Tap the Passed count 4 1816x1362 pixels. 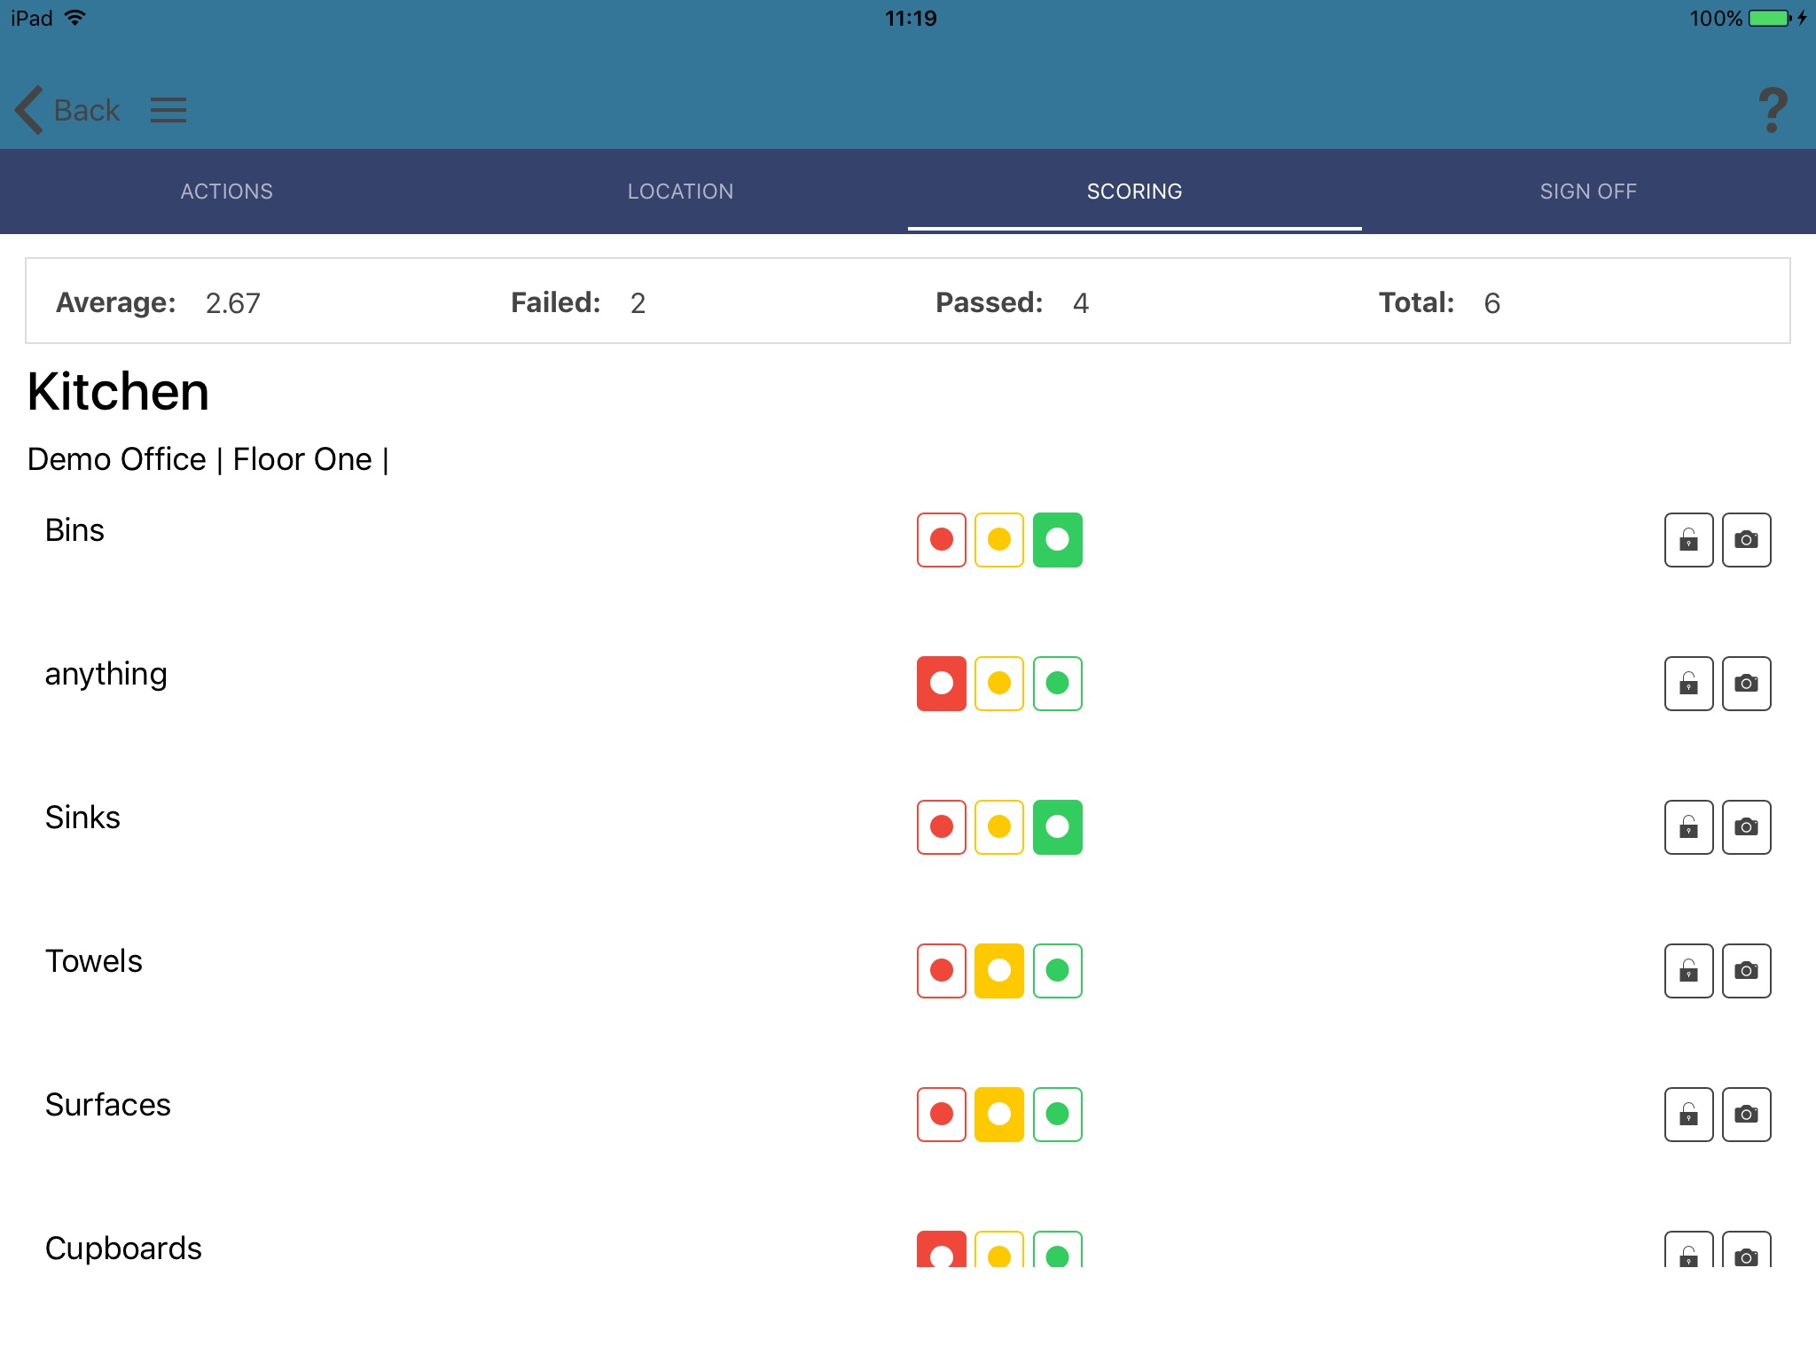point(1081,303)
